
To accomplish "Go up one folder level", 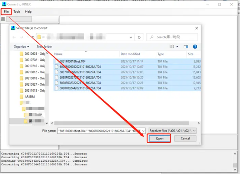I will [x=33, y=37].
